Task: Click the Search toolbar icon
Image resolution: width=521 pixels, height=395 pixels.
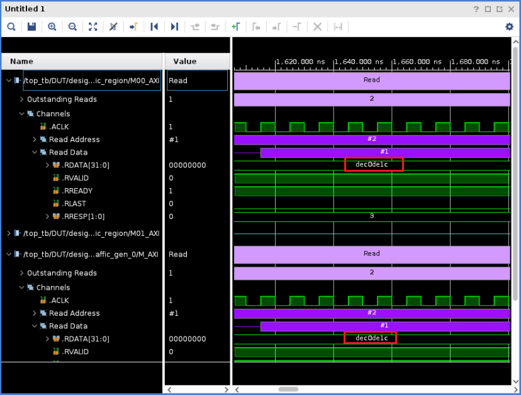Action: pyautogui.click(x=11, y=26)
